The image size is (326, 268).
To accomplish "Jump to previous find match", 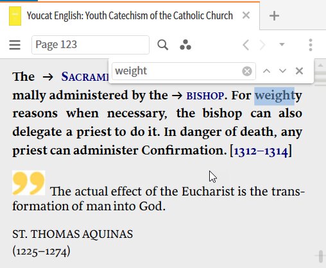I will (x=266, y=71).
